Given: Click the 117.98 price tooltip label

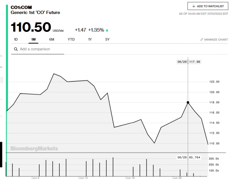Looking at the screenshot, I should [x=195, y=62].
